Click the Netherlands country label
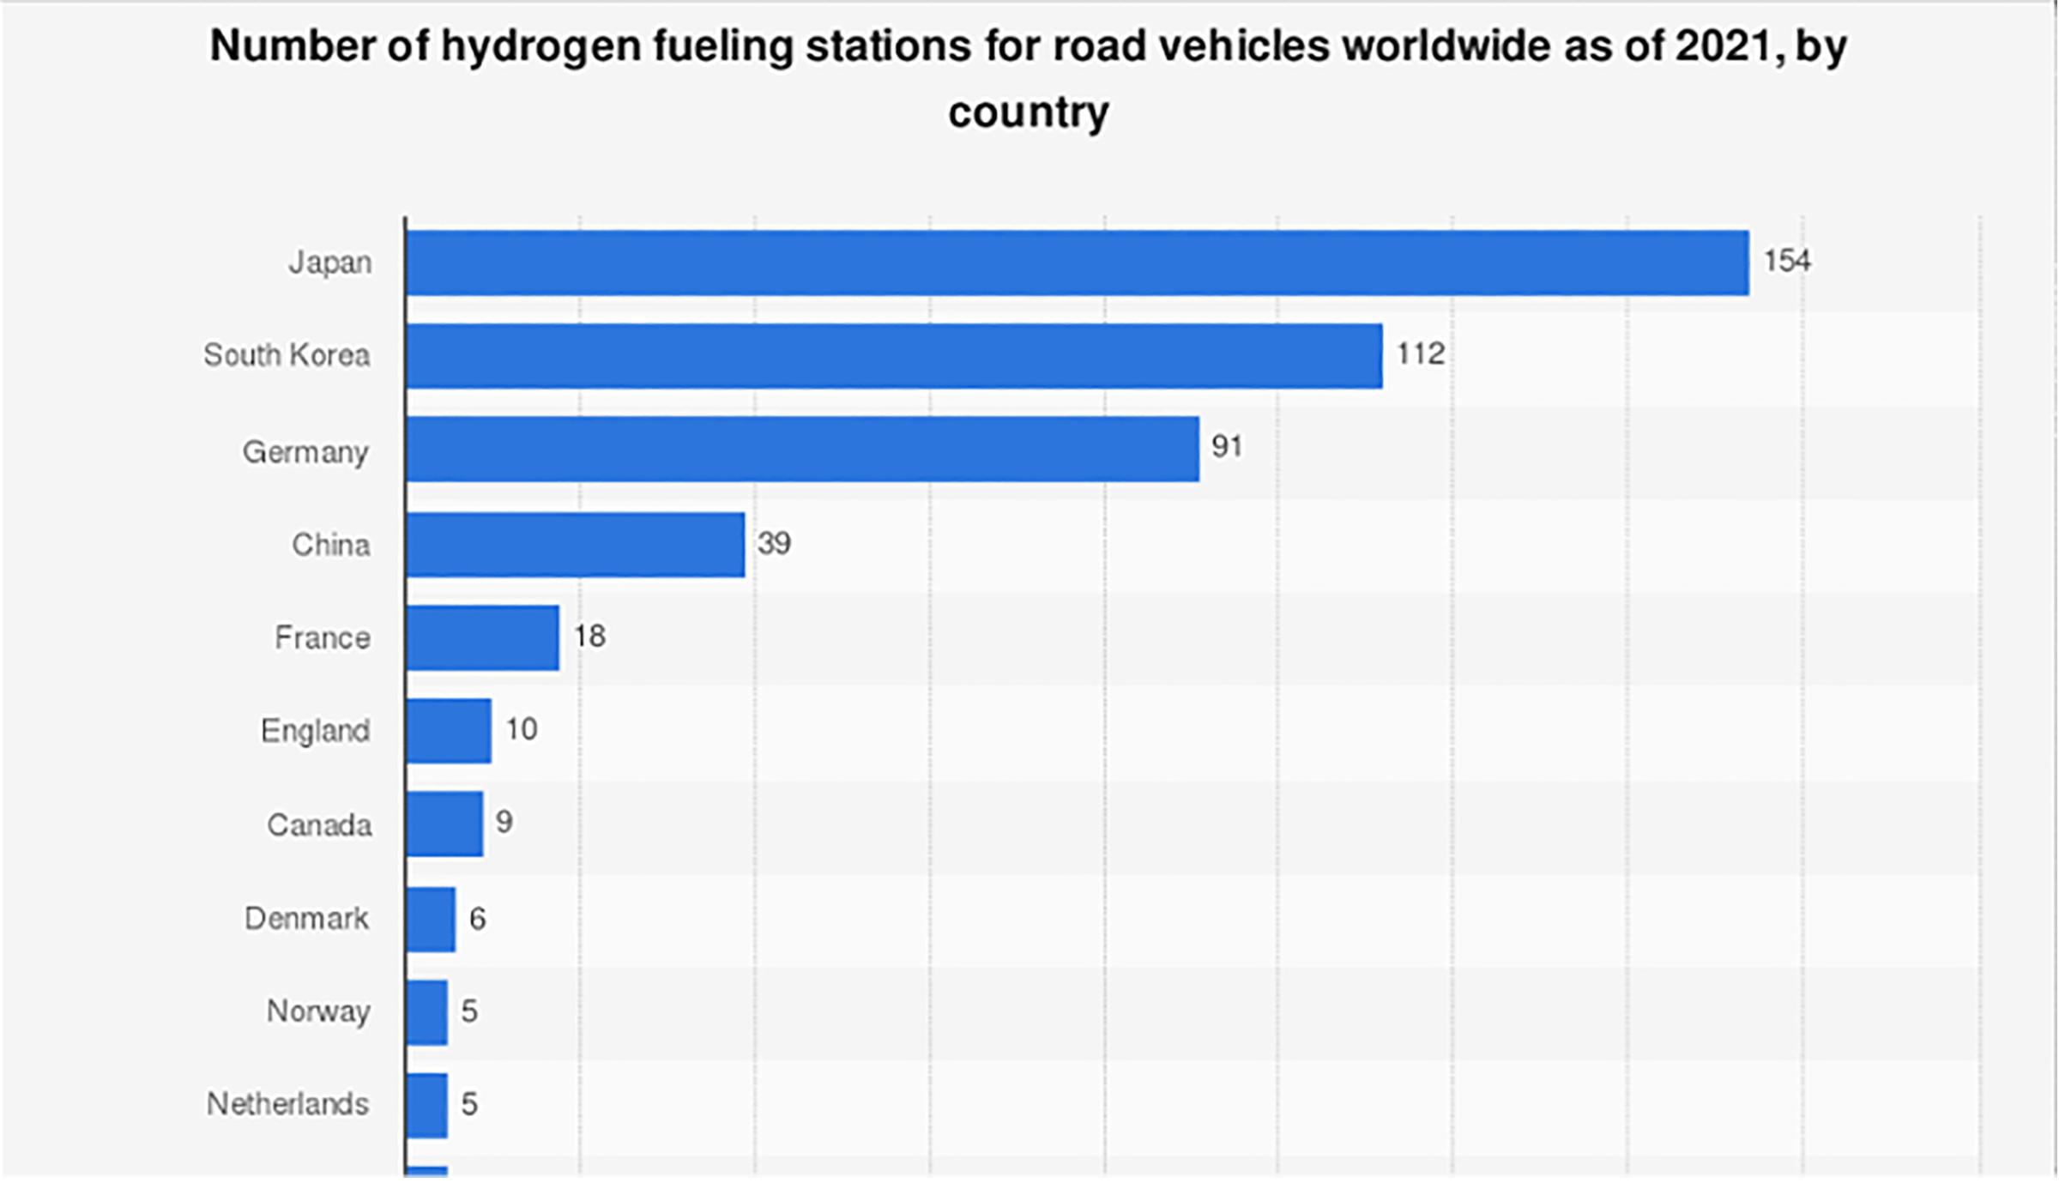2059x1183 pixels. (x=287, y=1104)
